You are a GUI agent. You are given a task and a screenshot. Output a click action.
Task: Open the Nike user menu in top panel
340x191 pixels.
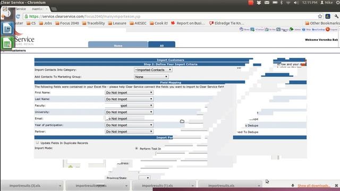pyautogui.click(x=327, y=3)
